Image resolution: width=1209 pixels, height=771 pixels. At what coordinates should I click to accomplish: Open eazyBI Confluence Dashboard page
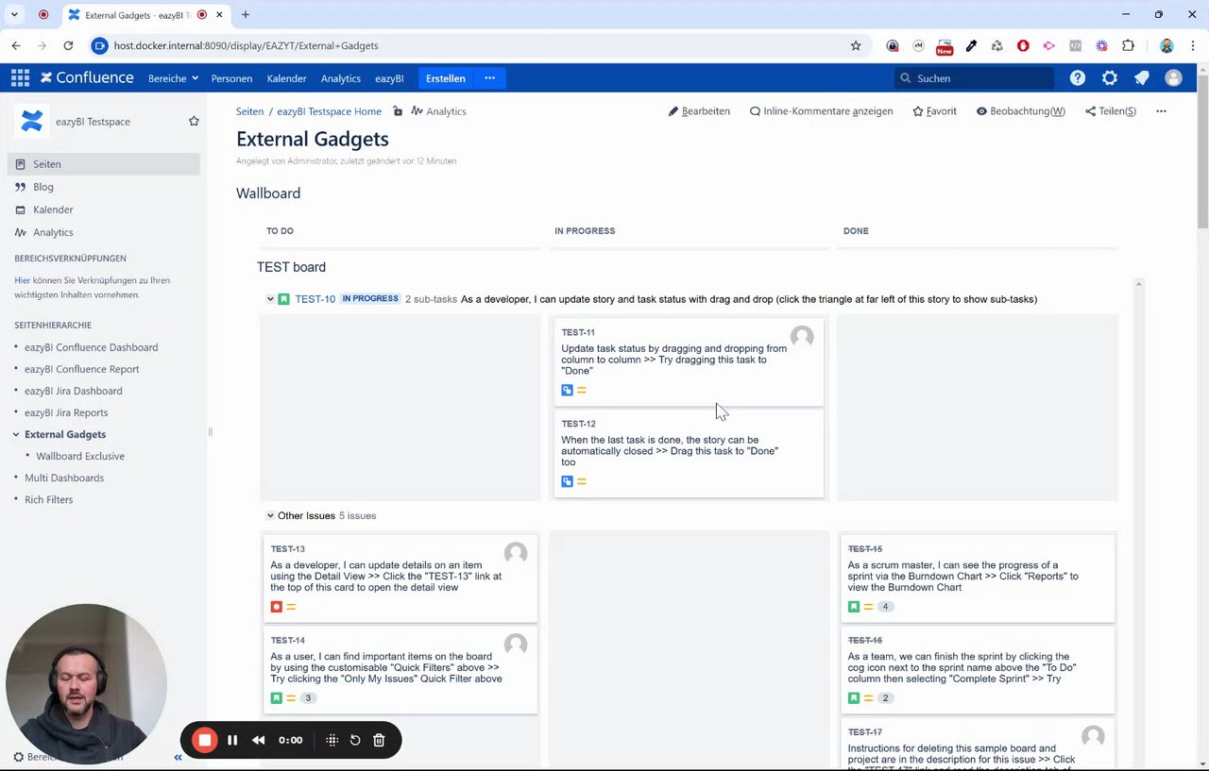click(91, 347)
